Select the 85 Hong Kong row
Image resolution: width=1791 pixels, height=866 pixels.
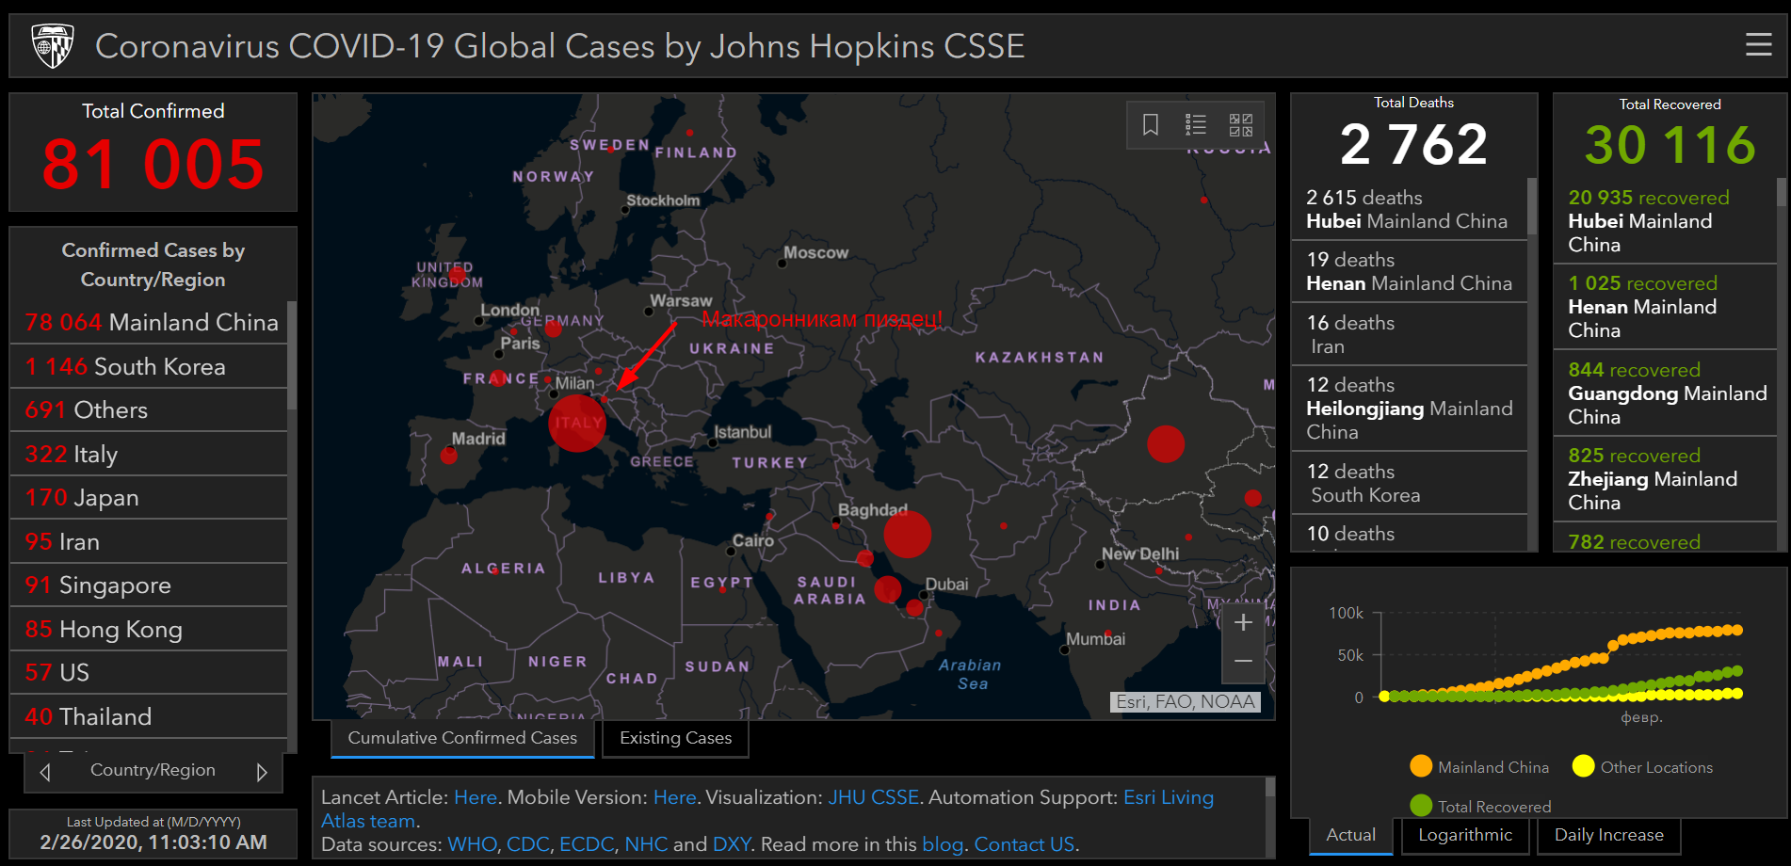click(149, 629)
